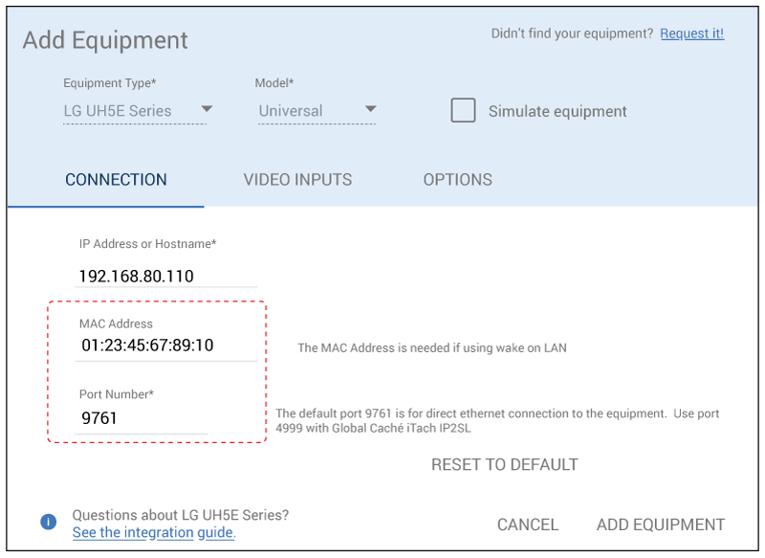Click into the MAC Address field
The height and width of the screenshot is (558, 765).
tap(164, 345)
